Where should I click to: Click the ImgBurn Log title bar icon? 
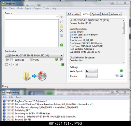pos(4,93)
